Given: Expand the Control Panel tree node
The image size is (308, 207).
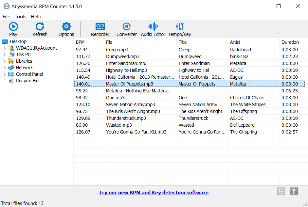Looking at the screenshot, I should click(x=5, y=74).
